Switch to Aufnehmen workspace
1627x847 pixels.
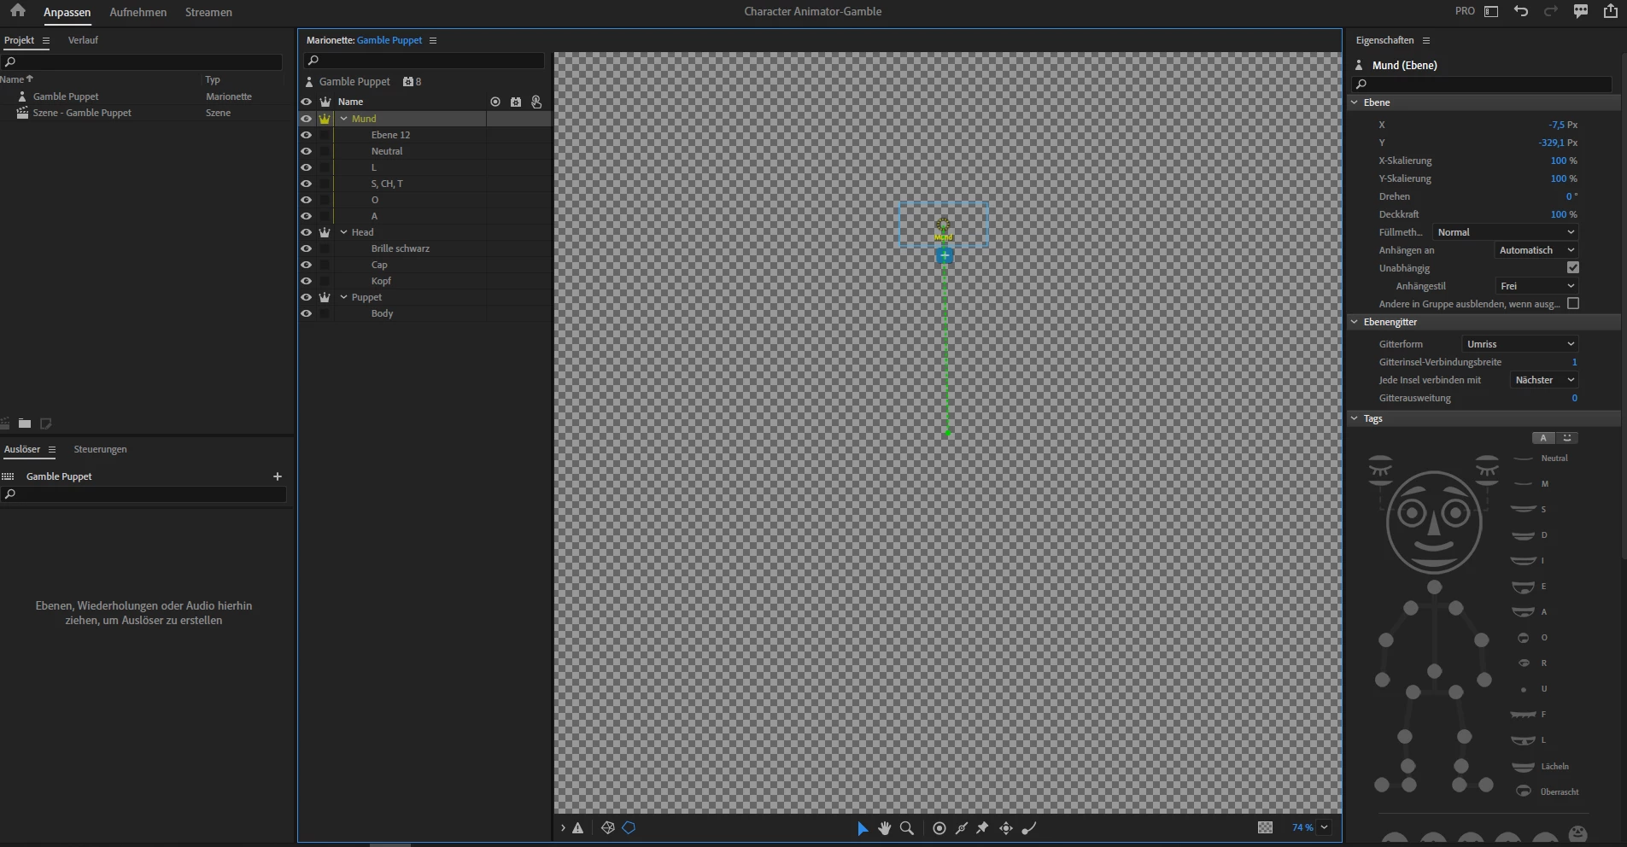tap(138, 12)
